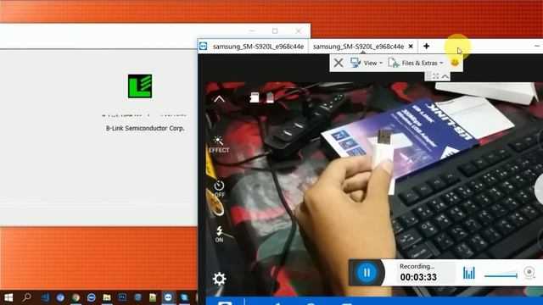Screen dimensions: 543x305
Task: Click the SD card storage icon in camera
Action: (x=255, y=97)
